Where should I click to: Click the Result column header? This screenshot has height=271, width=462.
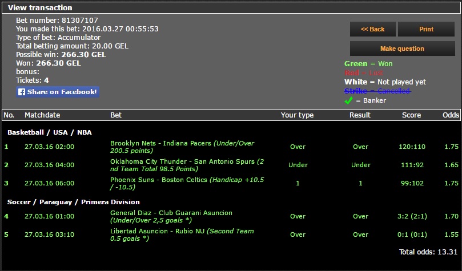point(360,115)
